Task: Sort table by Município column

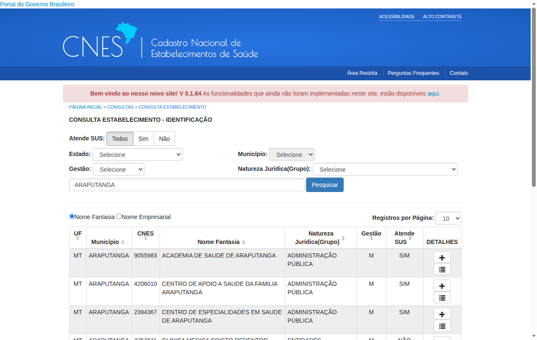Action: 123,242
